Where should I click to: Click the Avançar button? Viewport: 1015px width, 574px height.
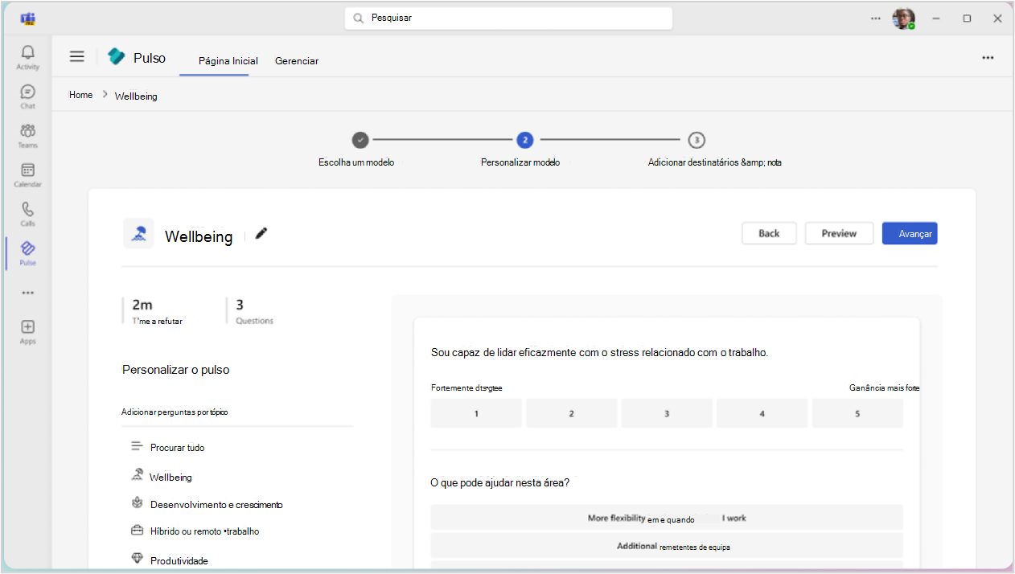pos(910,233)
